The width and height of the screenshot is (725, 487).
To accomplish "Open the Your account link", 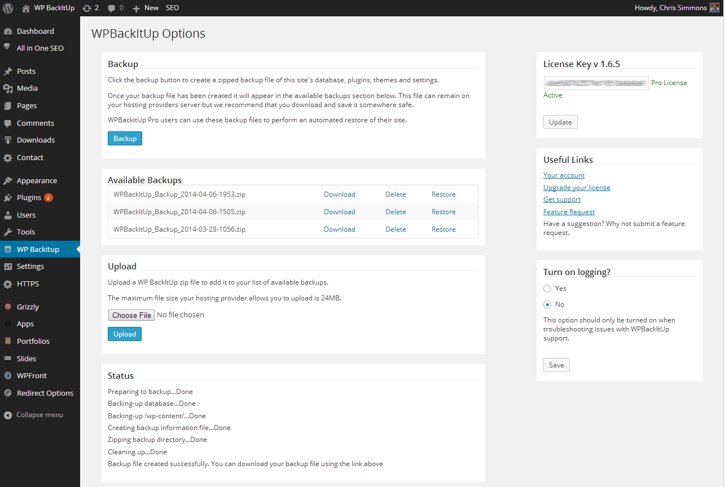I will (564, 175).
